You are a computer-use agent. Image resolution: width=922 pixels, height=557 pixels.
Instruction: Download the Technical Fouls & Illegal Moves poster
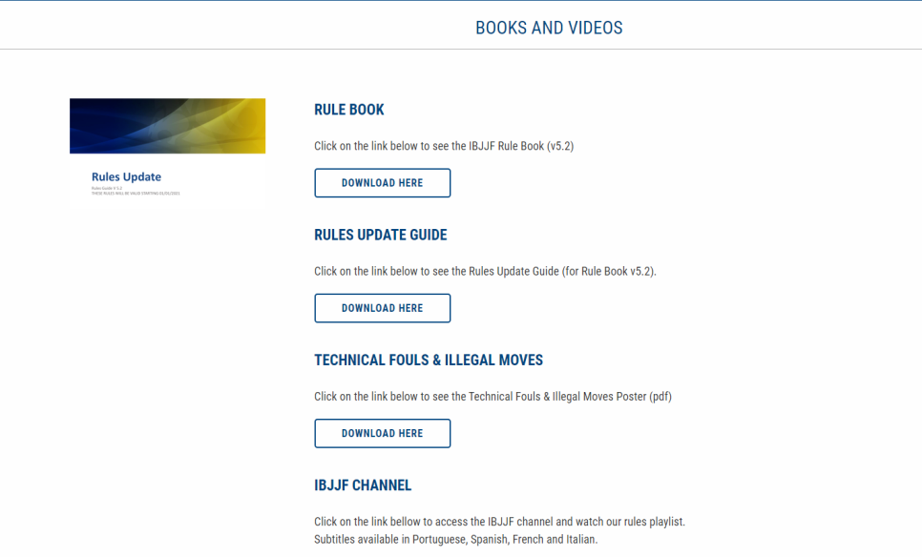pos(382,433)
